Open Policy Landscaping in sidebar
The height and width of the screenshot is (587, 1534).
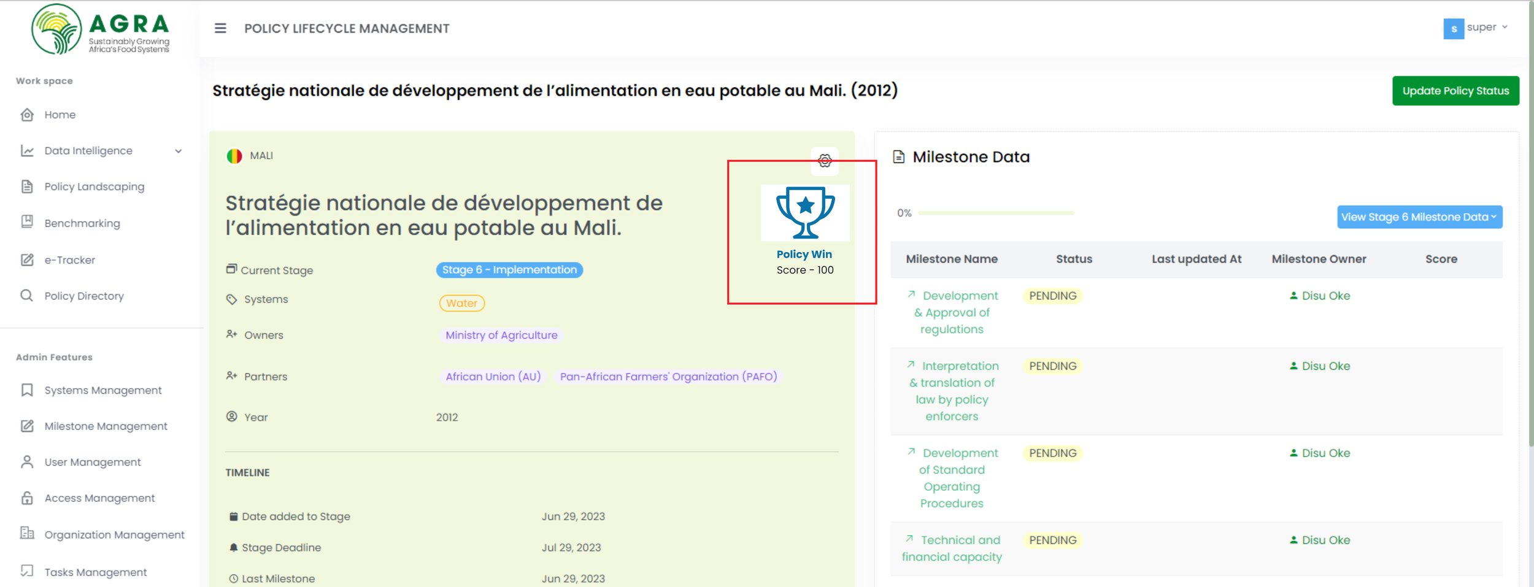pos(94,186)
